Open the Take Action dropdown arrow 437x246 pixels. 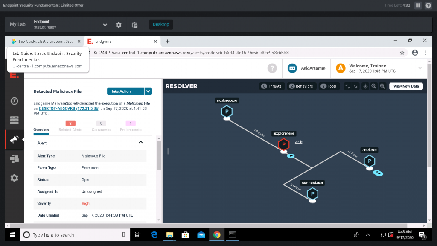pyautogui.click(x=148, y=91)
